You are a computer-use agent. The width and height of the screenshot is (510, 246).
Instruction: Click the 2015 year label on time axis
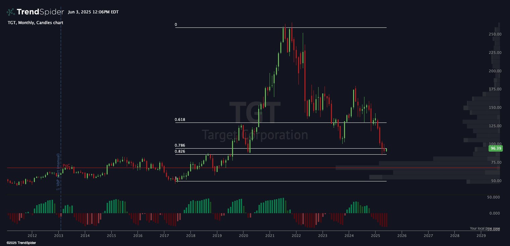coord(111,236)
